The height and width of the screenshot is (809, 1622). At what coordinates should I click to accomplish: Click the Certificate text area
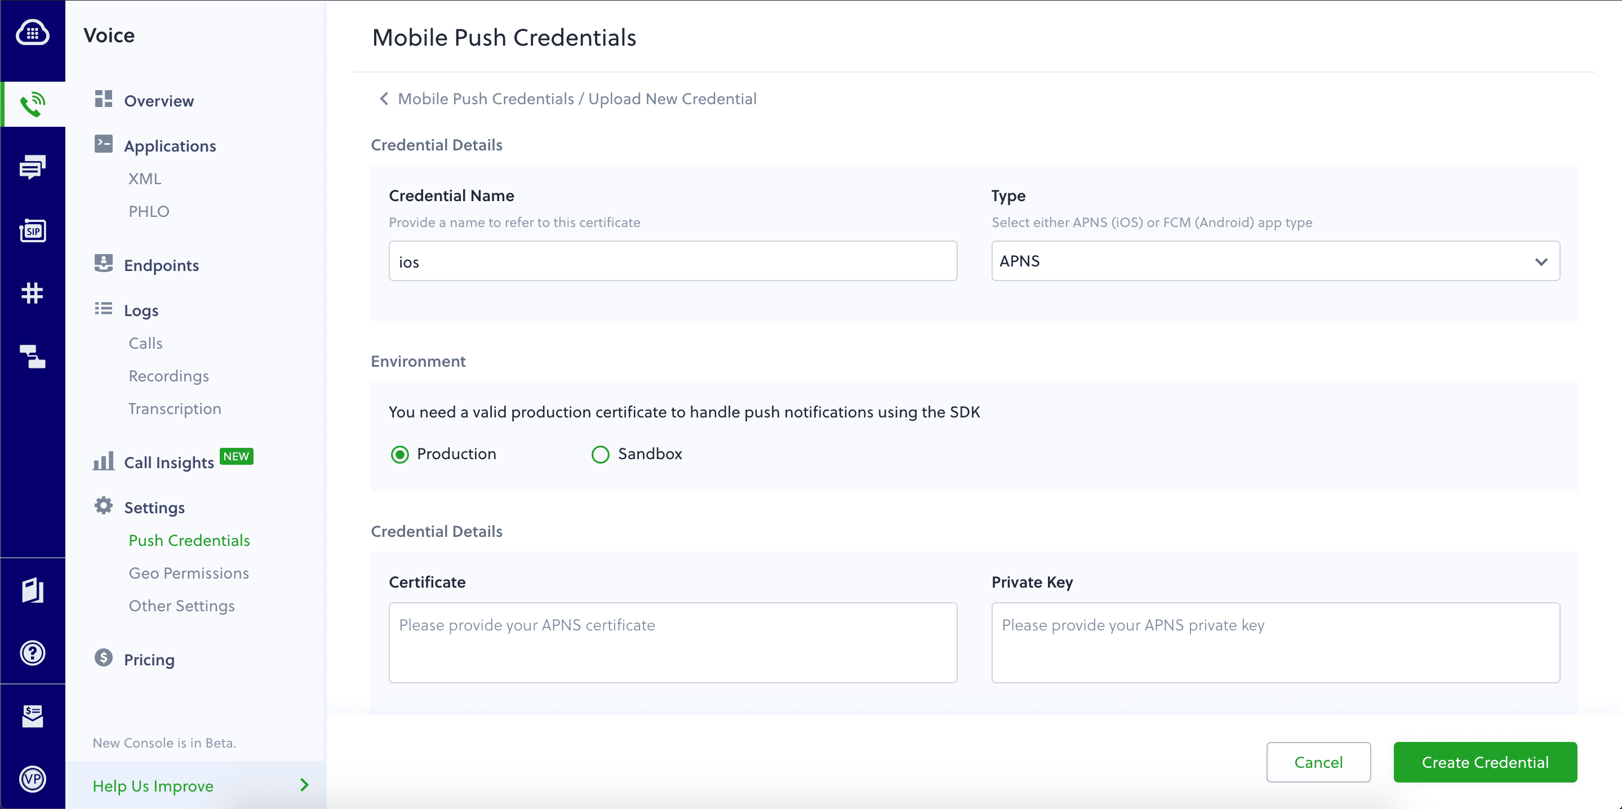[673, 642]
